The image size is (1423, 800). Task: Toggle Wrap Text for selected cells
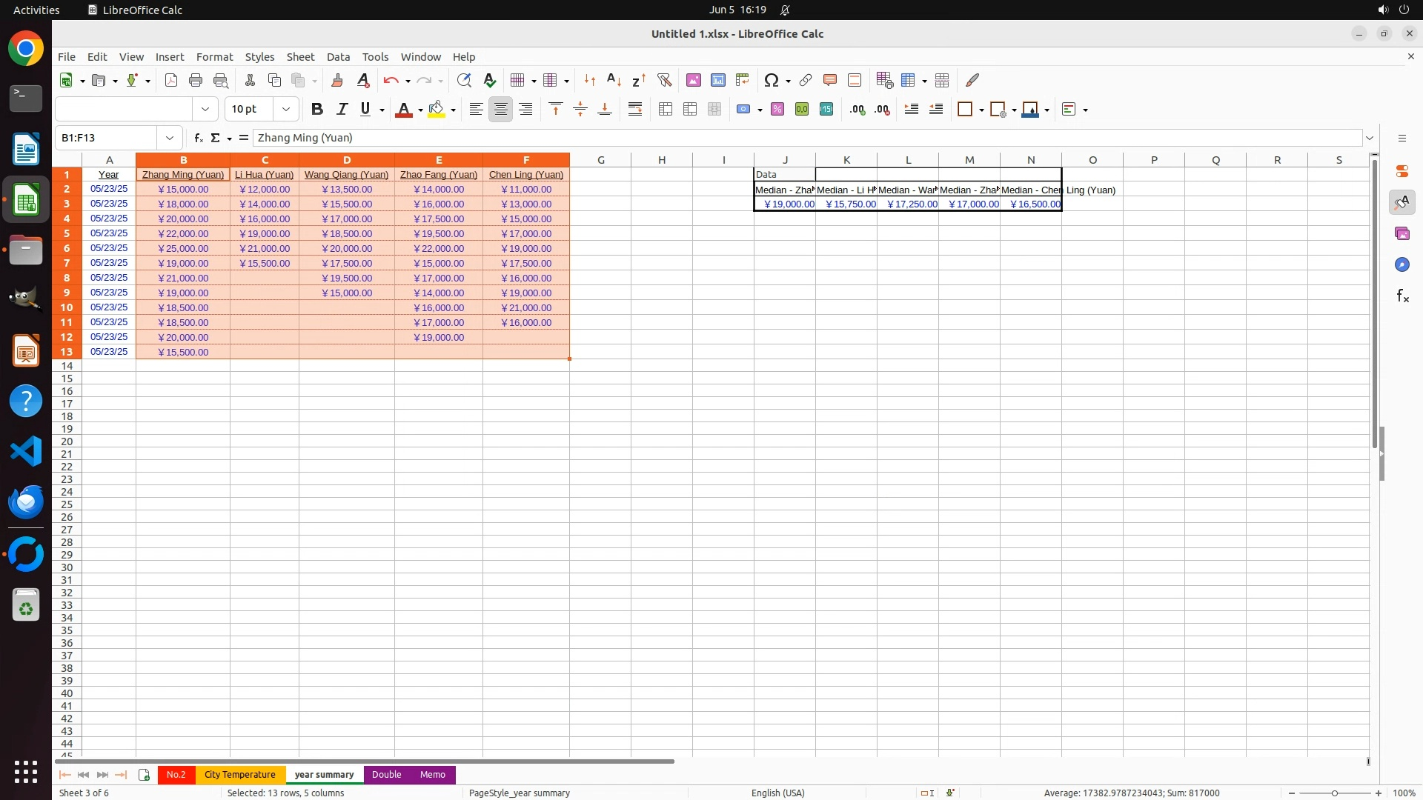pos(634,110)
